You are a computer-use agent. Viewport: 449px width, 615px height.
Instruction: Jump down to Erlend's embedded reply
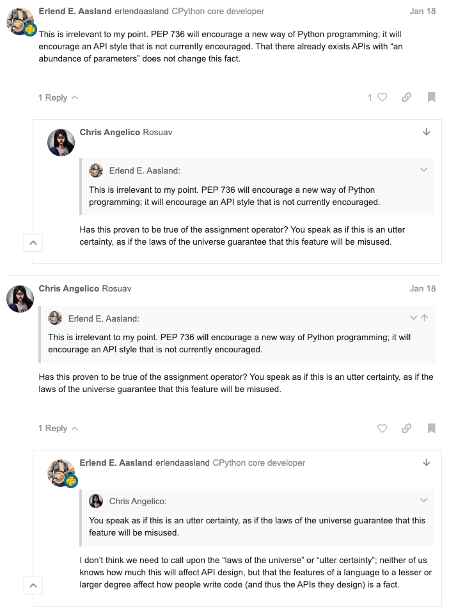click(x=427, y=463)
